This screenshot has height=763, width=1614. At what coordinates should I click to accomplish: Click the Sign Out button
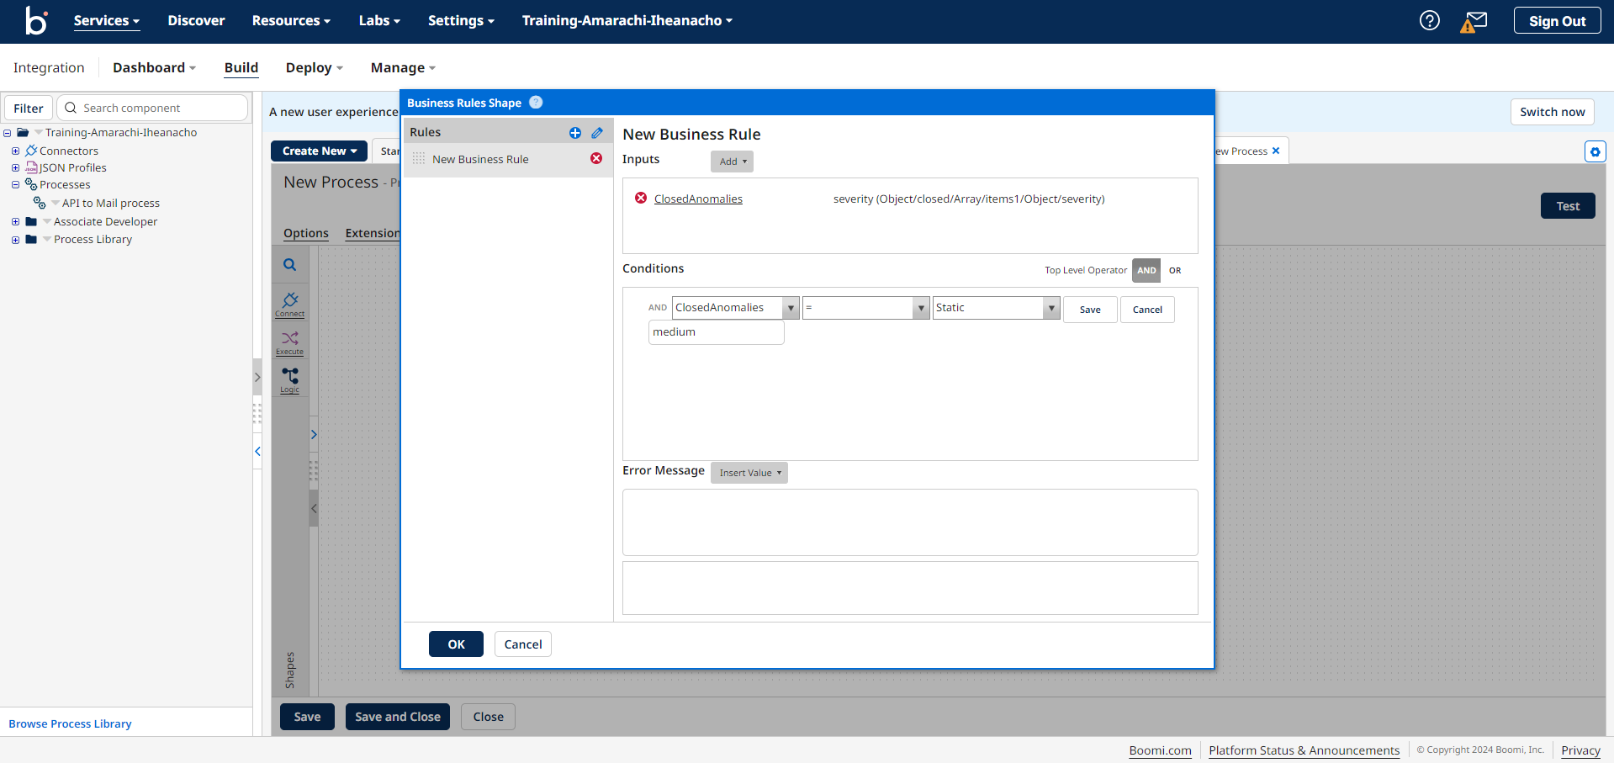click(x=1557, y=21)
